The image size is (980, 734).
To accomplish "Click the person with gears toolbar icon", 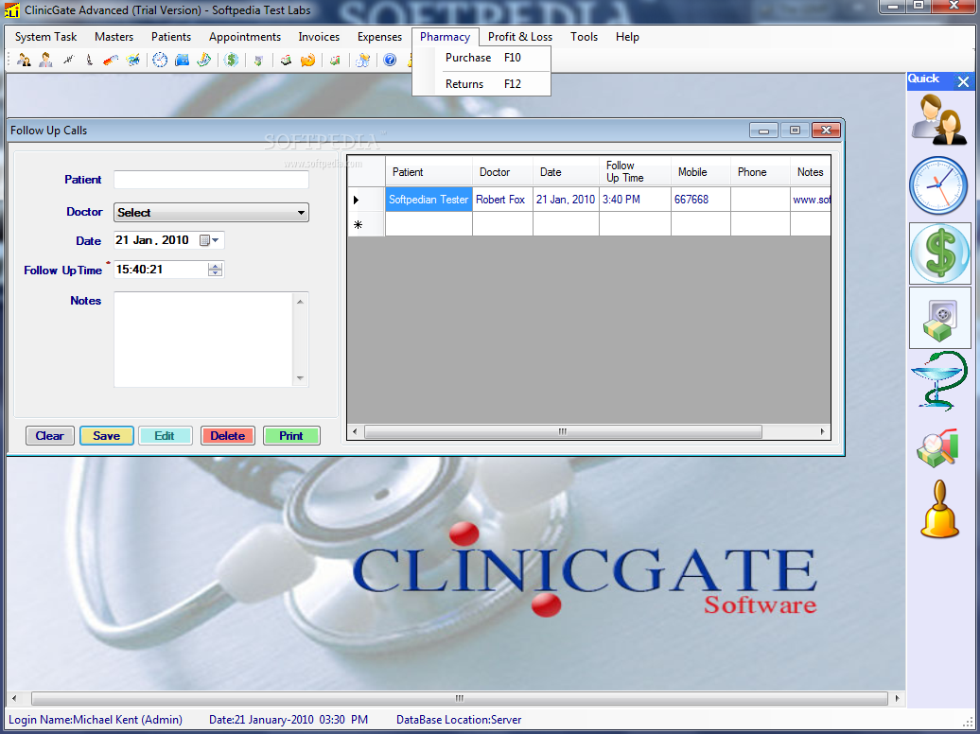I will click(x=362, y=60).
